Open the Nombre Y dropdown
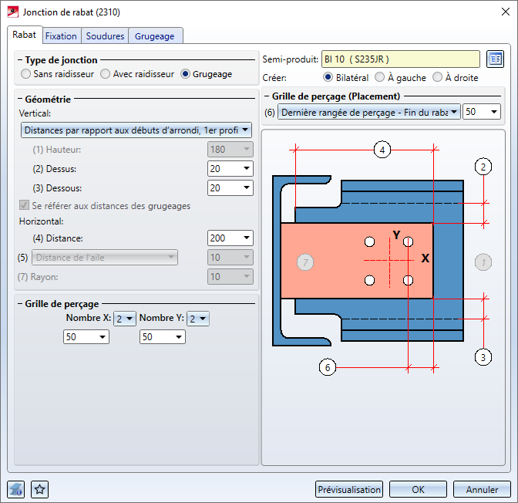518x503 pixels. pos(198,319)
